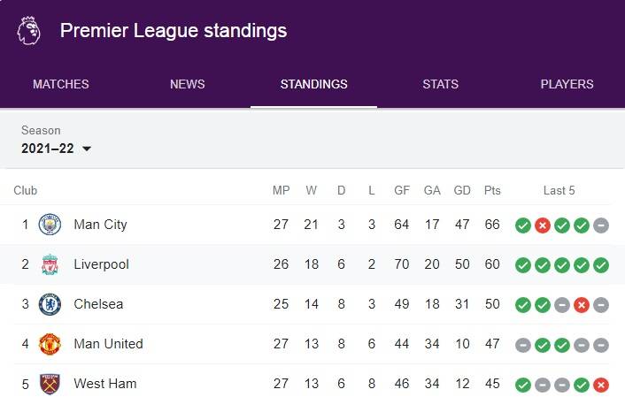Click the Chelsea club crest

(x=50, y=304)
